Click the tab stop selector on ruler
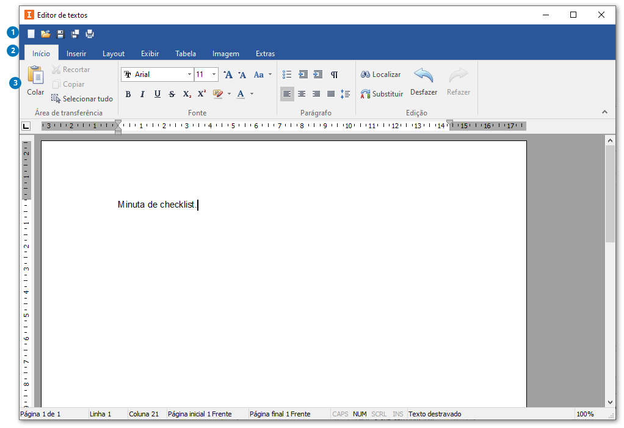This screenshot has height=428, width=624. click(26, 126)
